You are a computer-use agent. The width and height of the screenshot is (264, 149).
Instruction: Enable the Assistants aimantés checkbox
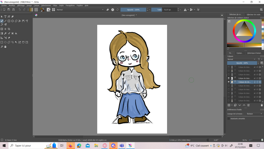(x=229, y=119)
